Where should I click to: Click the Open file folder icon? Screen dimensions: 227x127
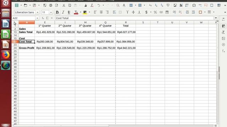26,5
